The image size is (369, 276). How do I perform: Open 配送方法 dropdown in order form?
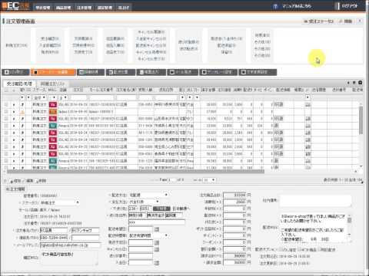tap(148, 195)
